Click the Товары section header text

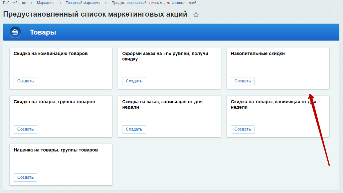click(43, 32)
